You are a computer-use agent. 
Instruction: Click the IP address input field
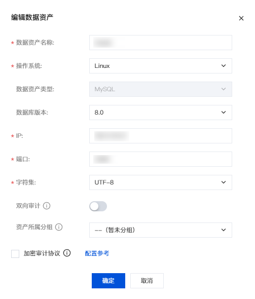pyautogui.click(x=161, y=136)
